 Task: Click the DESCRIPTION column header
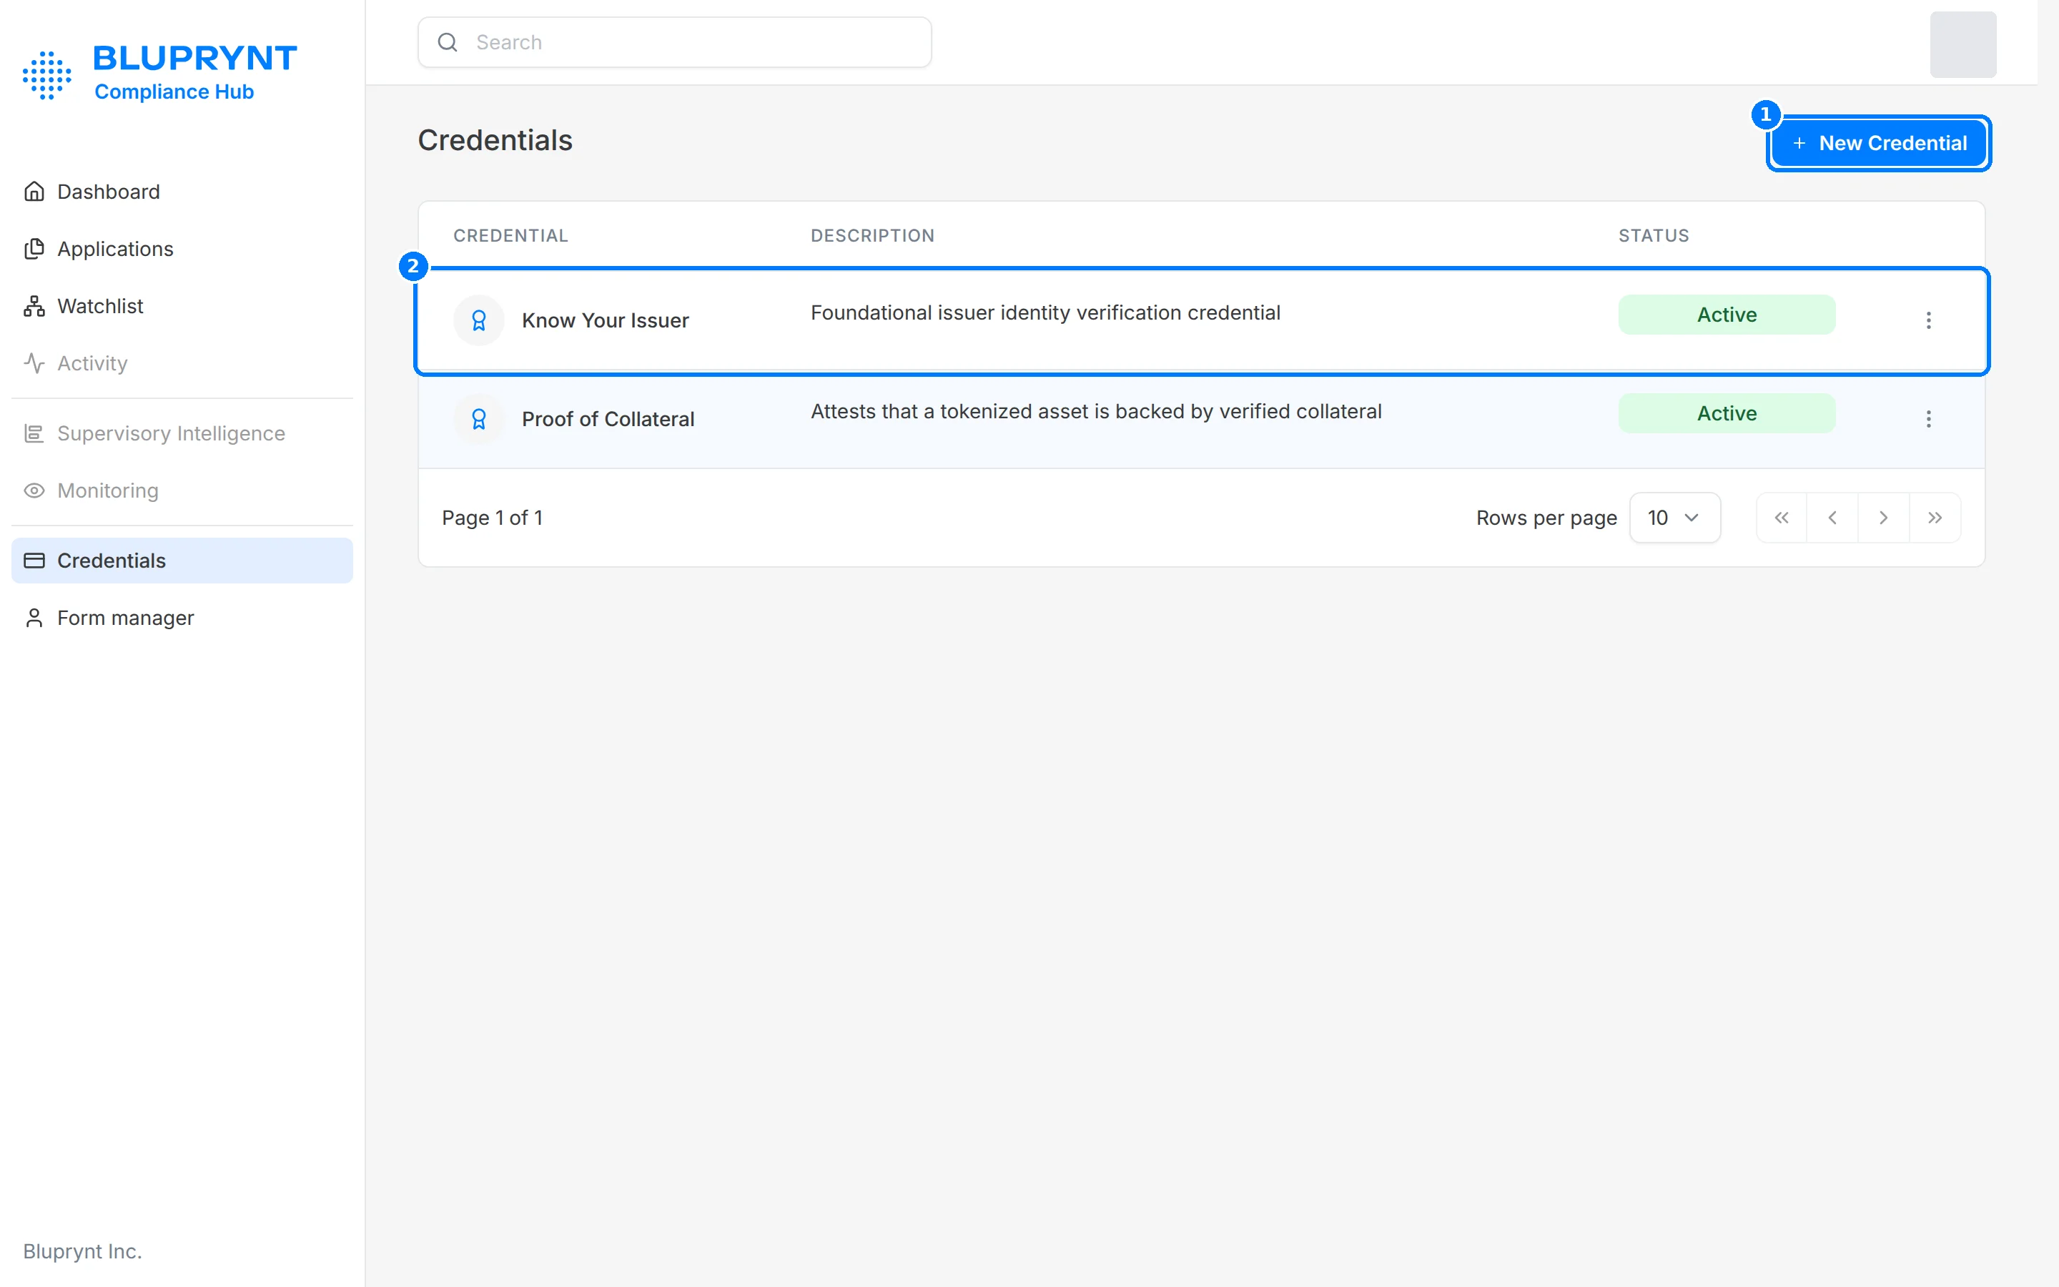[x=872, y=236]
